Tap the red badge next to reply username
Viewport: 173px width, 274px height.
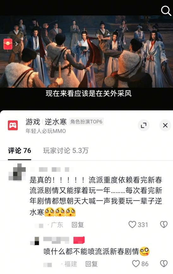(79, 240)
